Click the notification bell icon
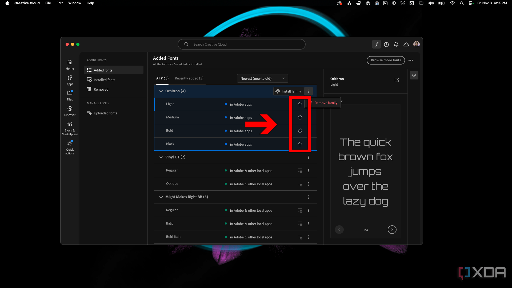Viewport: 512px width, 288px height. pos(396,44)
